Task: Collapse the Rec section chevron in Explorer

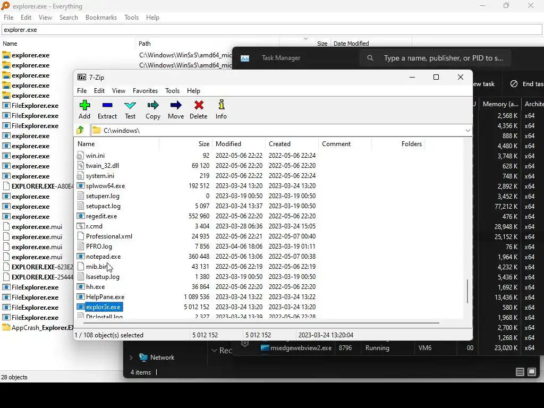Action: 214,351
